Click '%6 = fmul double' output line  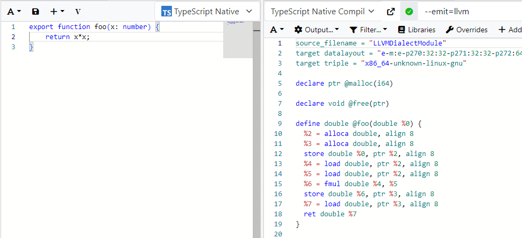tap(351, 184)
